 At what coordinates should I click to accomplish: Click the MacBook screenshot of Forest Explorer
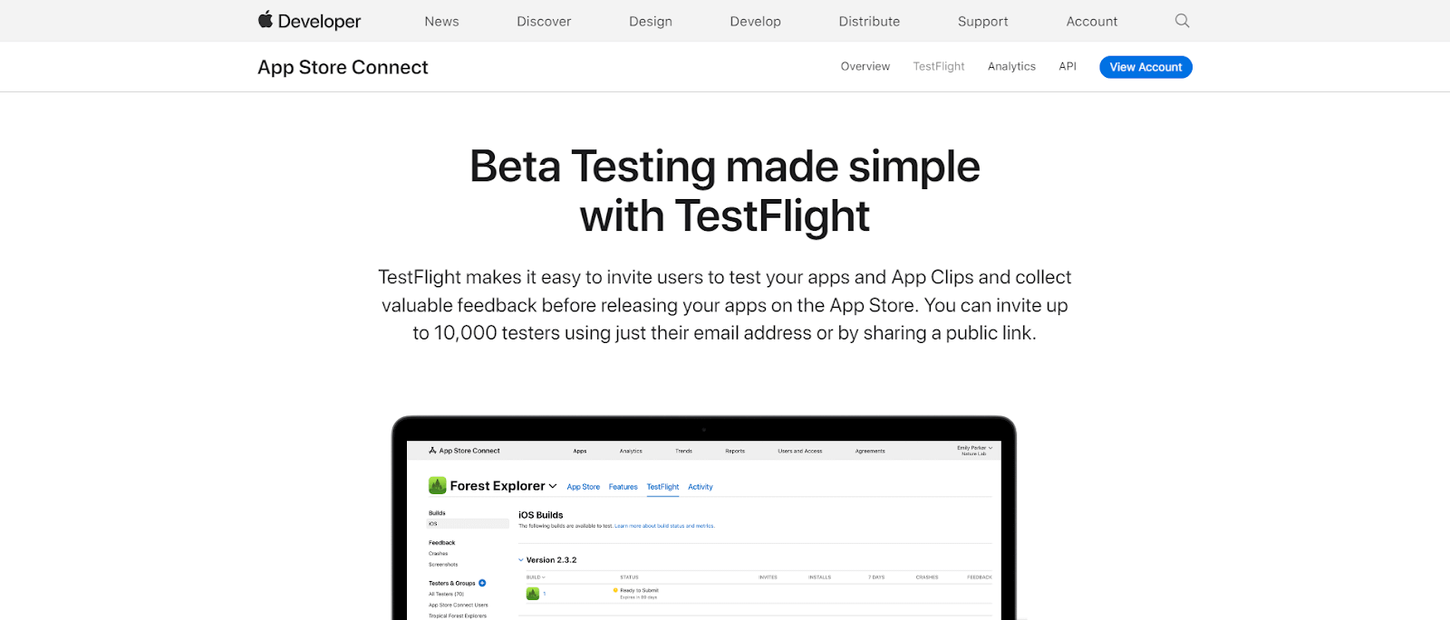click(704, 519)
